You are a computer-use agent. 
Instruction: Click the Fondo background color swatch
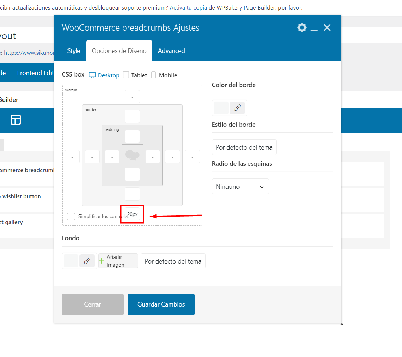(71, 261)
